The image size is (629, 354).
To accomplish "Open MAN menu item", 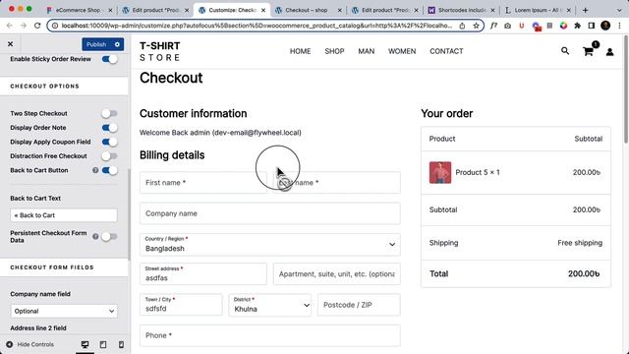I will tap(367, 51).
